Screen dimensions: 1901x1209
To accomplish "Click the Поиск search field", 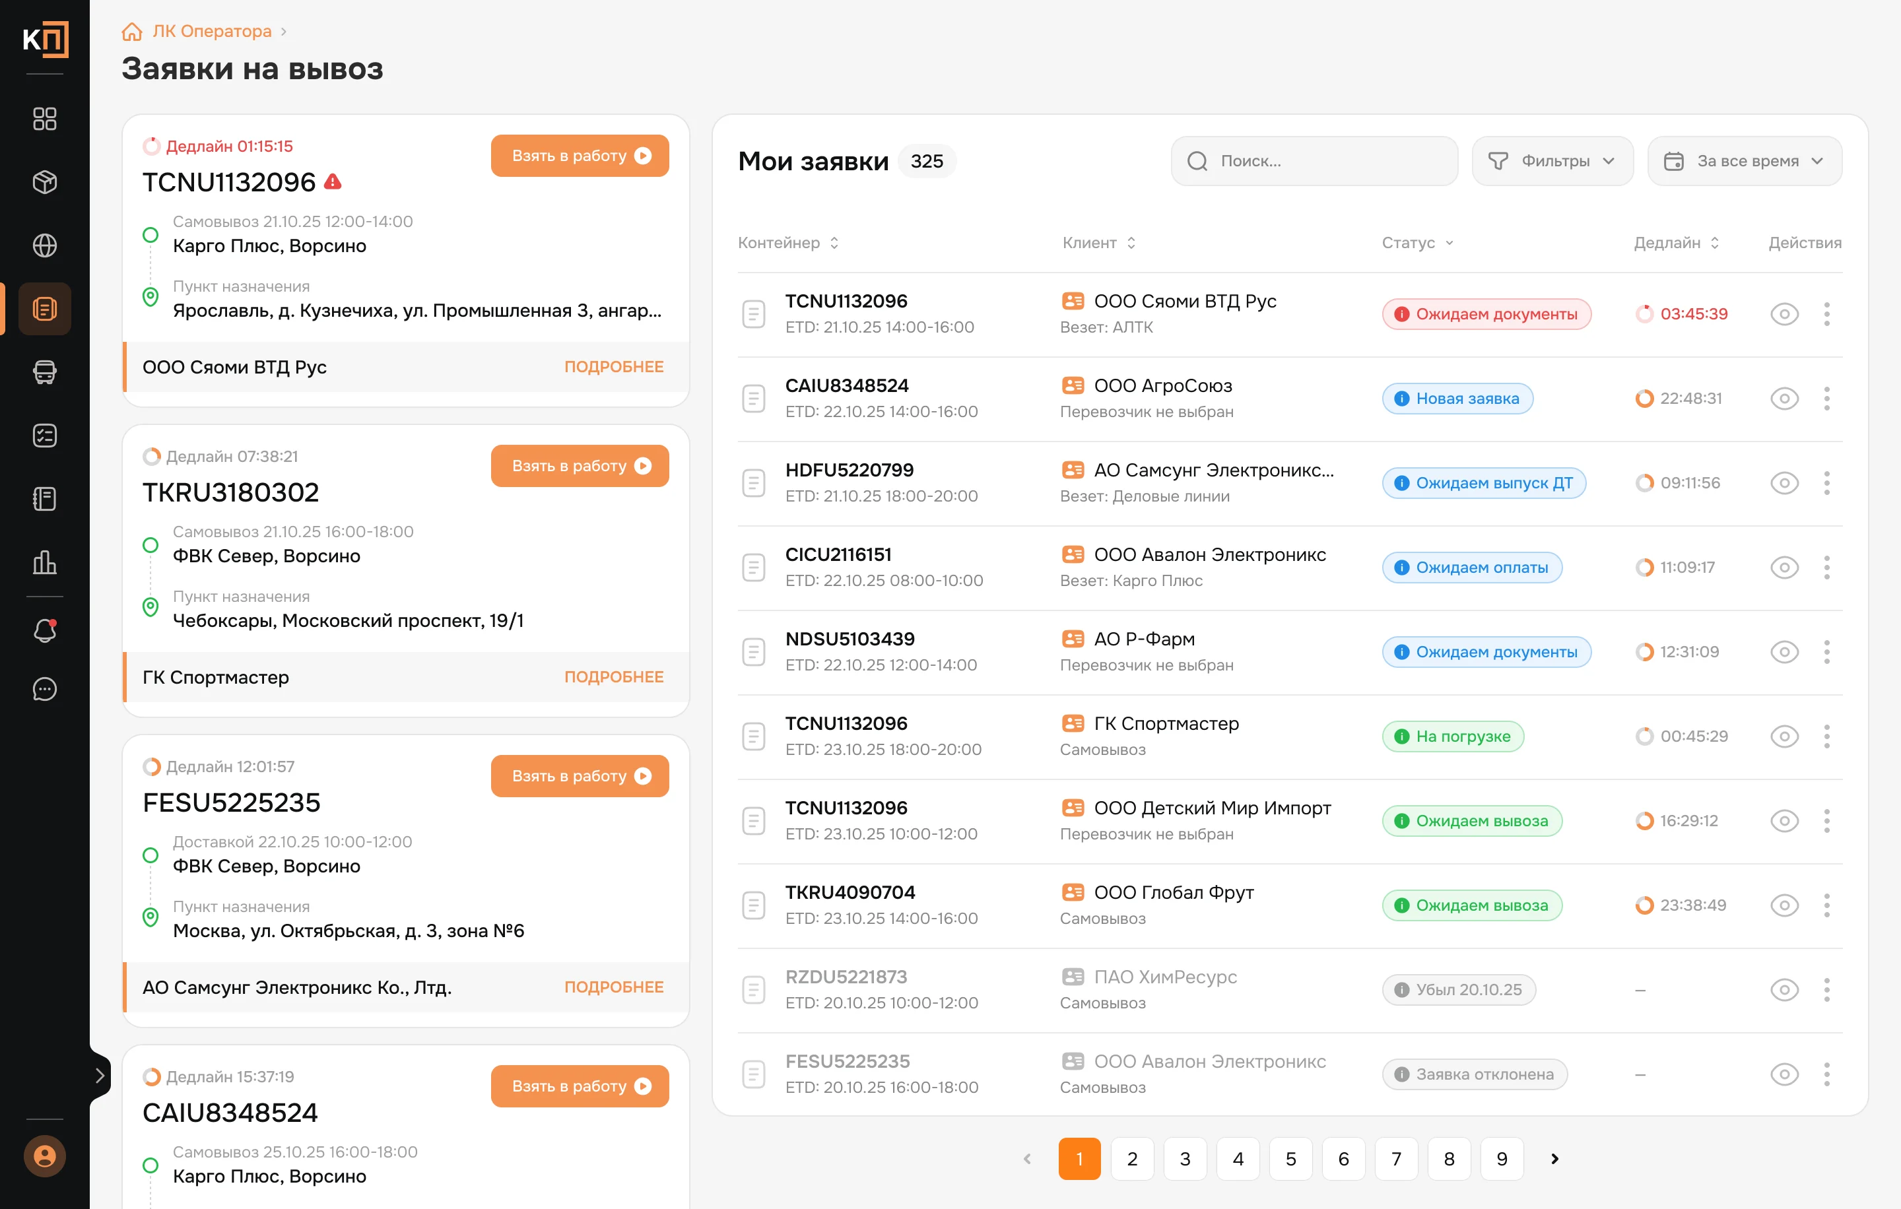I will point(1314,161).
